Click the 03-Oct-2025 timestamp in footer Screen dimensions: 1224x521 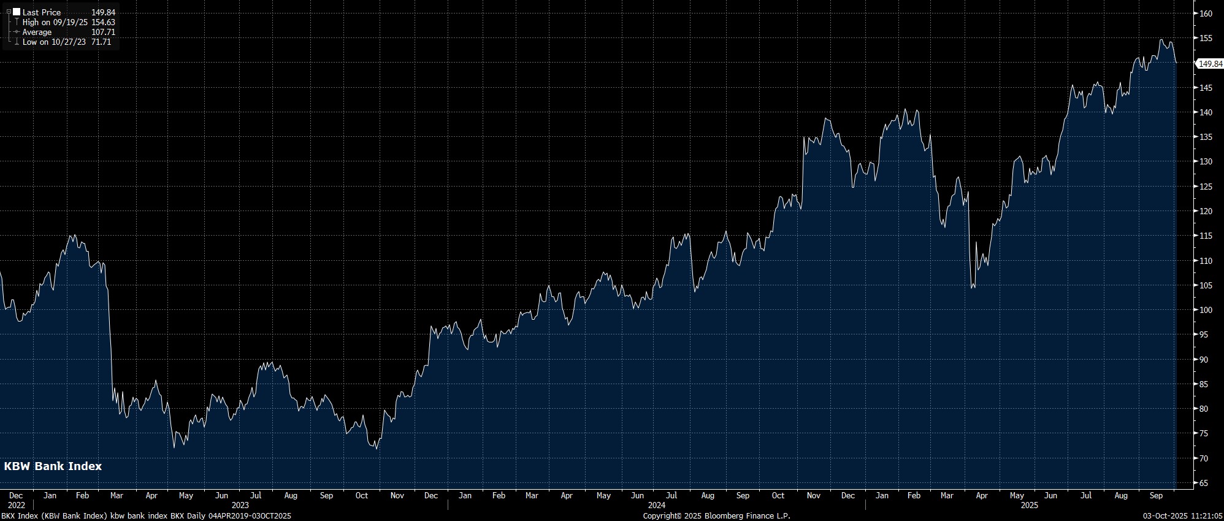click(x=1182, y=516)
